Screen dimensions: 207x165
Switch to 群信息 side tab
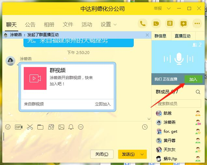(x=160, y=36)
